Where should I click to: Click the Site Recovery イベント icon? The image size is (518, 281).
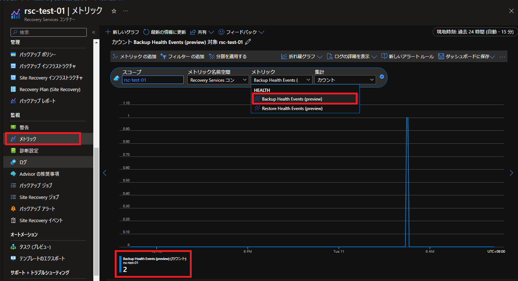13,220
